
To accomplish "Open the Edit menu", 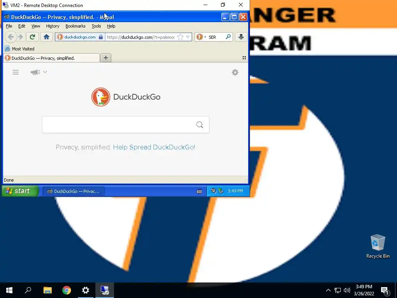I will click(x=22, y=26).
